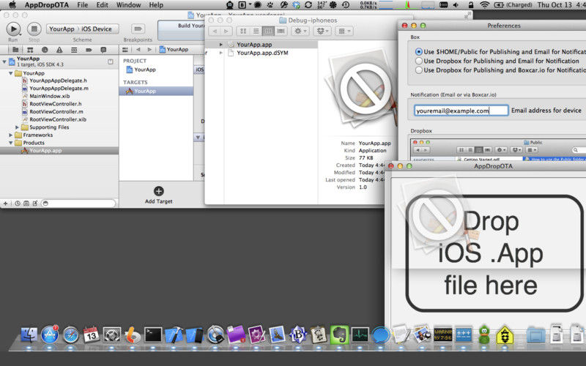Switch Finder to Cover Flow view

pos(281,31)
